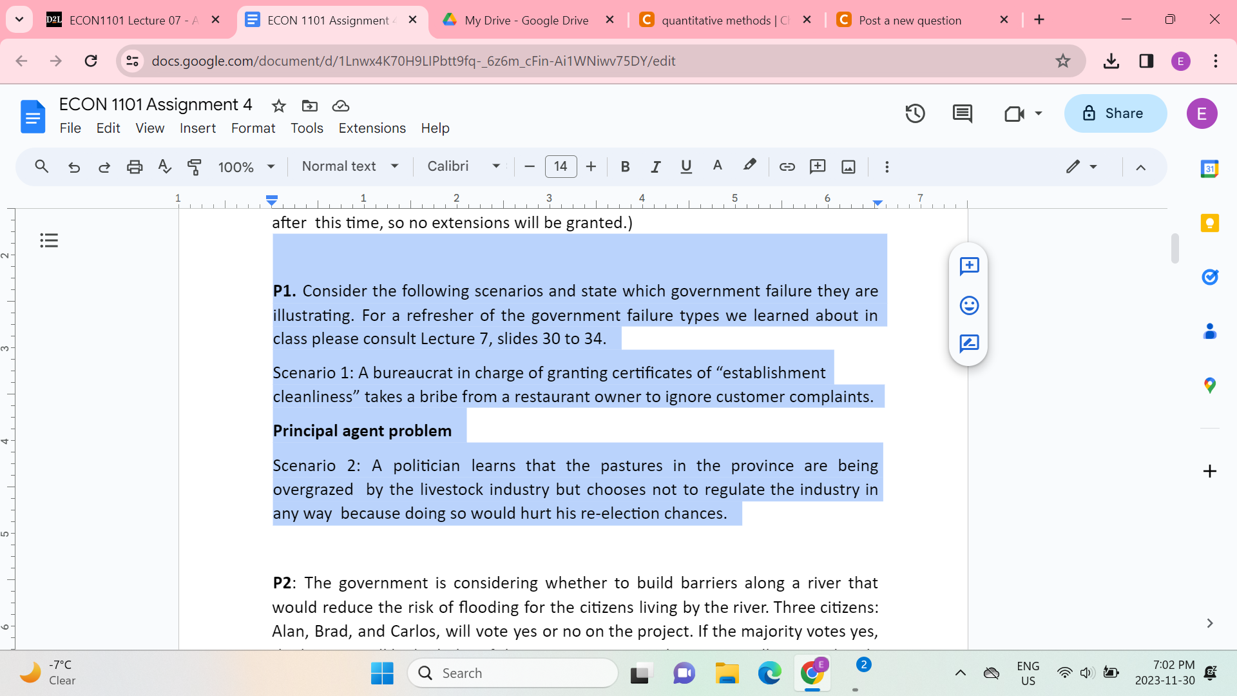Click the Share button

(x=1113, y=113)
